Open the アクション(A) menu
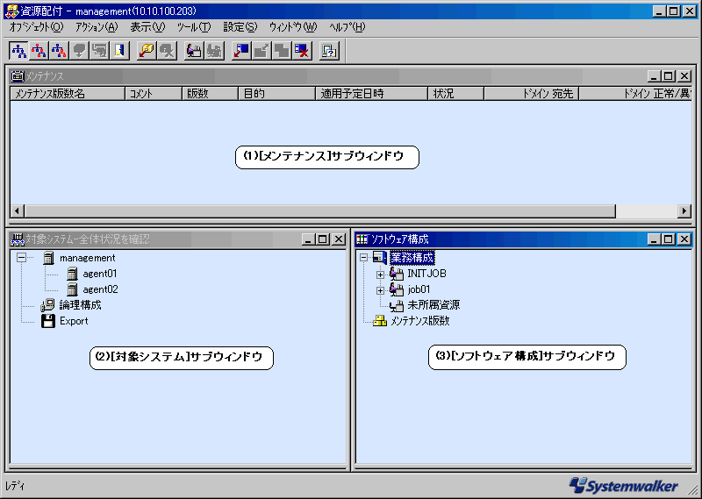 tap(97, 27)
